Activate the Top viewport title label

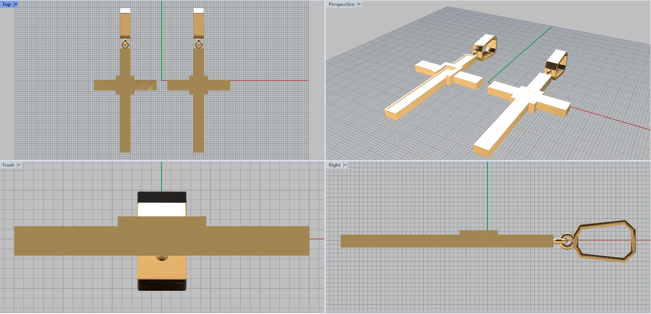pyautogui.click(x=7, y=4)
